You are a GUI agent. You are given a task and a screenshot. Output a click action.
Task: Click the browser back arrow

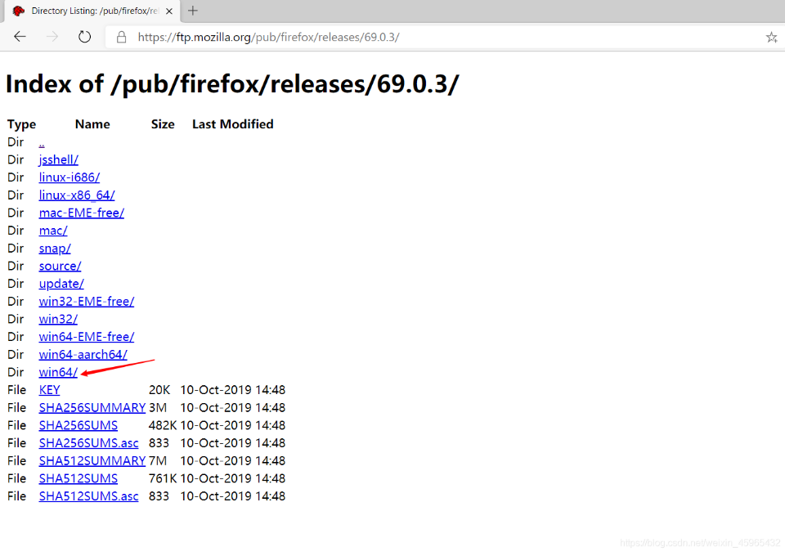[20, 37]
